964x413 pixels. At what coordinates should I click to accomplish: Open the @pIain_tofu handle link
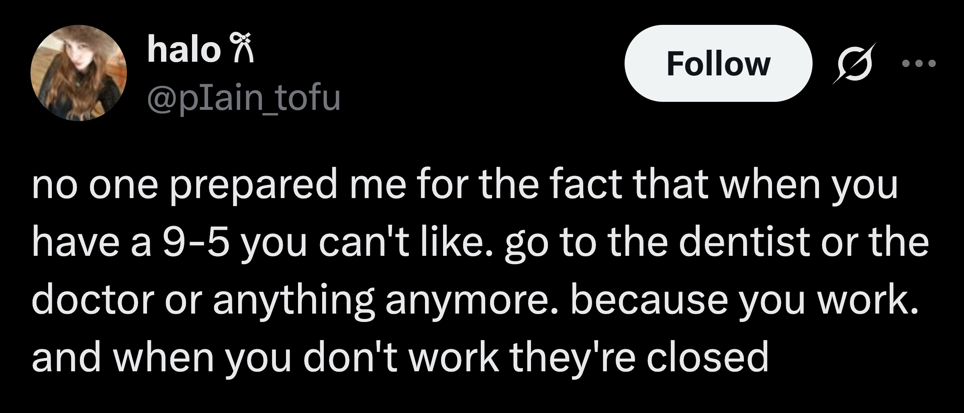coord(244,97)
